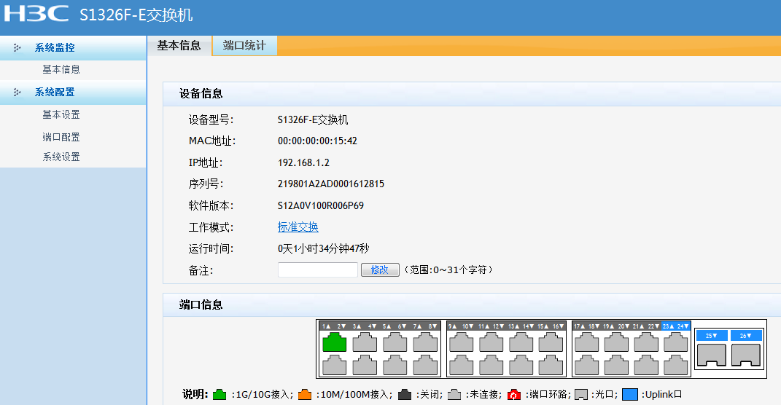Choose port 4 icon in port panel
Image resolution: width=781 pixels, height=405 pixels.
pos(365,365)
